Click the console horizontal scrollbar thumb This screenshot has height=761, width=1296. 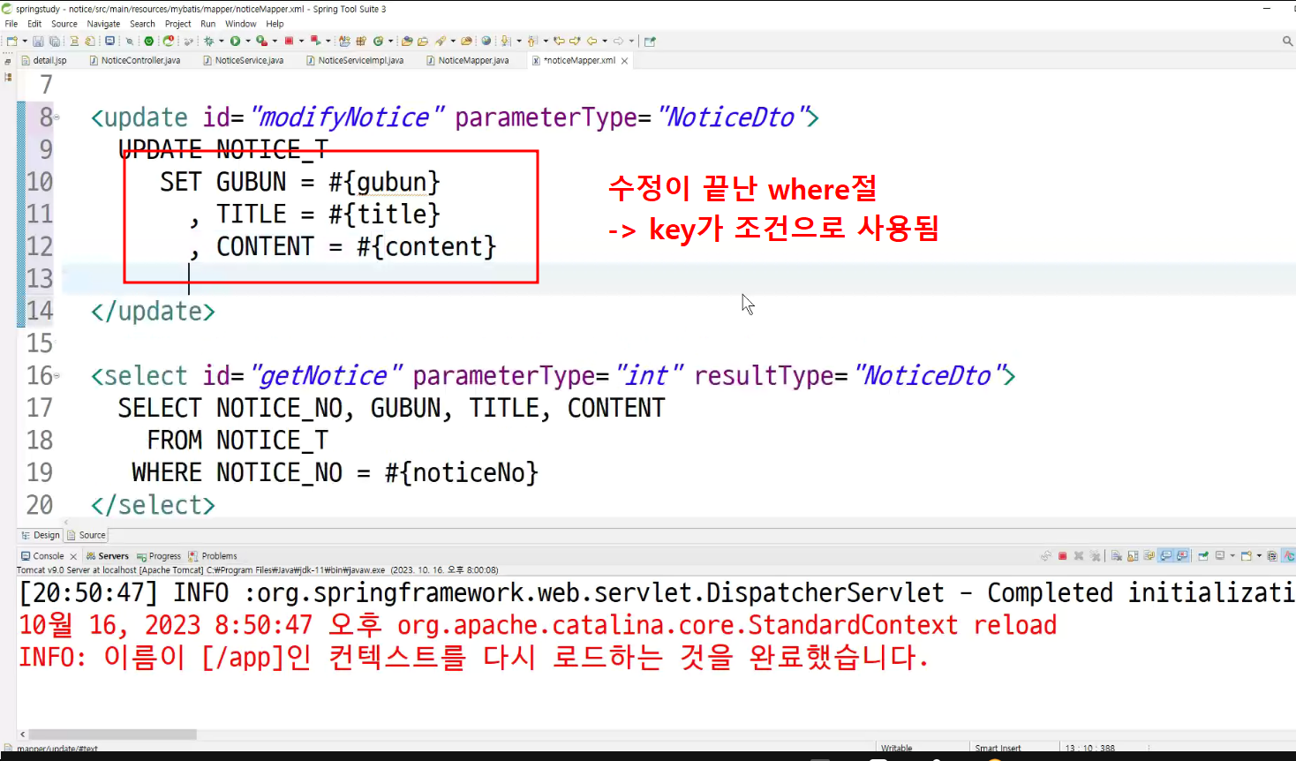click(x=112, y=735)
